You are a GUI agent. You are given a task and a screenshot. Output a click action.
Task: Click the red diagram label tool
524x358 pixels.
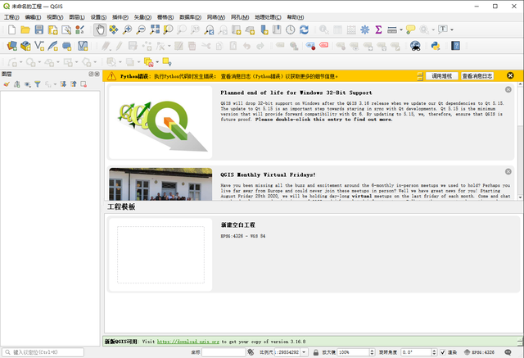coord(324,45)
